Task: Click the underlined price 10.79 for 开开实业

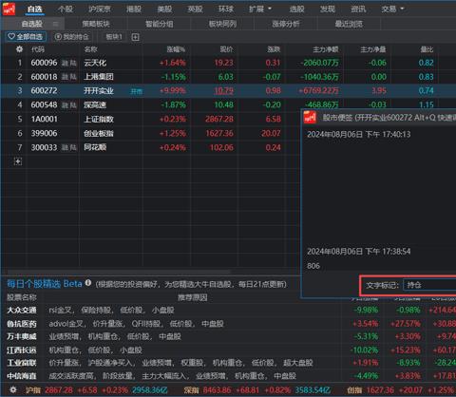Action: 224,91
